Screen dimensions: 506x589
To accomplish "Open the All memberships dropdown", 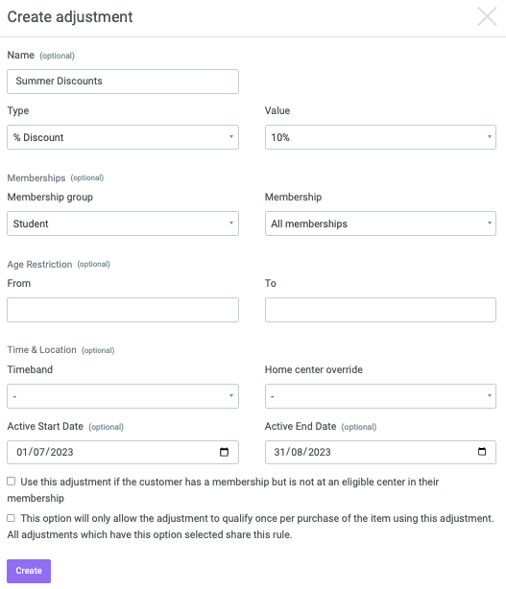I will [x=380, y=224].
